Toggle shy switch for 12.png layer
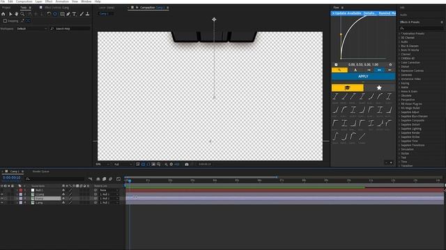The width and height of the screenshot is (446, 250). 63,194
